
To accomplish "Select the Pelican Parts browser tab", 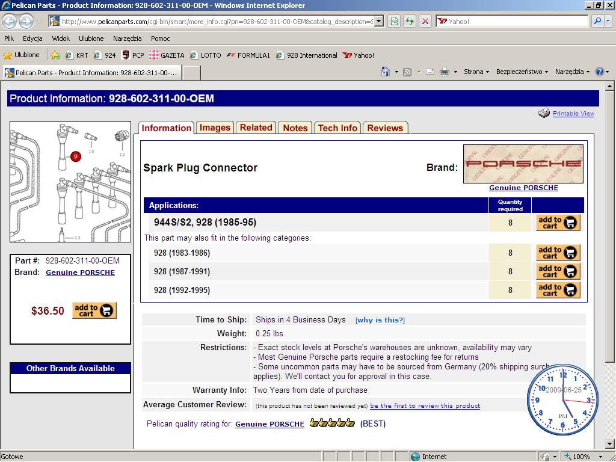I will click(x=93, y=73).
